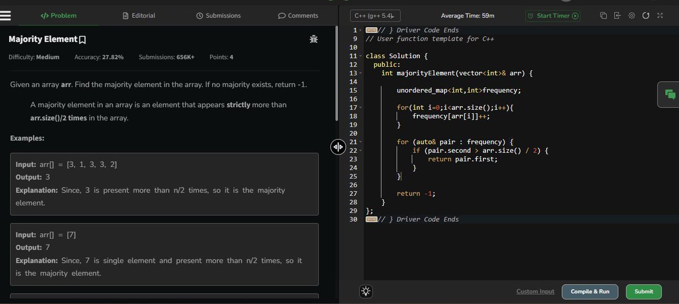Image resolution: width=679 pixels, height=304 pixels.
Task: Expand folded driver code at line 1
Action: (x=360, y=30)
